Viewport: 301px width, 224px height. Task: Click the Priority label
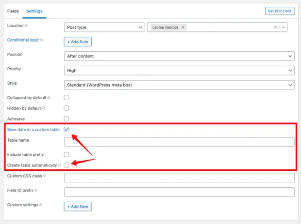coord(14,69)
